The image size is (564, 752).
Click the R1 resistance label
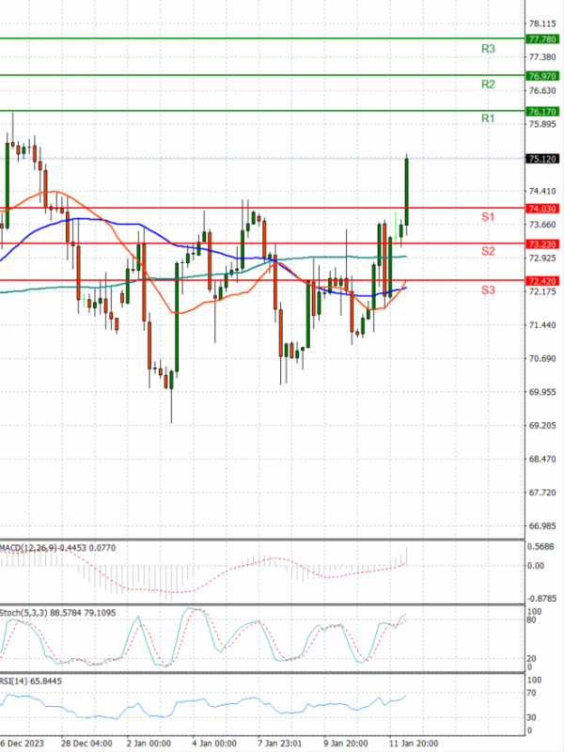(x=488, y=118)
